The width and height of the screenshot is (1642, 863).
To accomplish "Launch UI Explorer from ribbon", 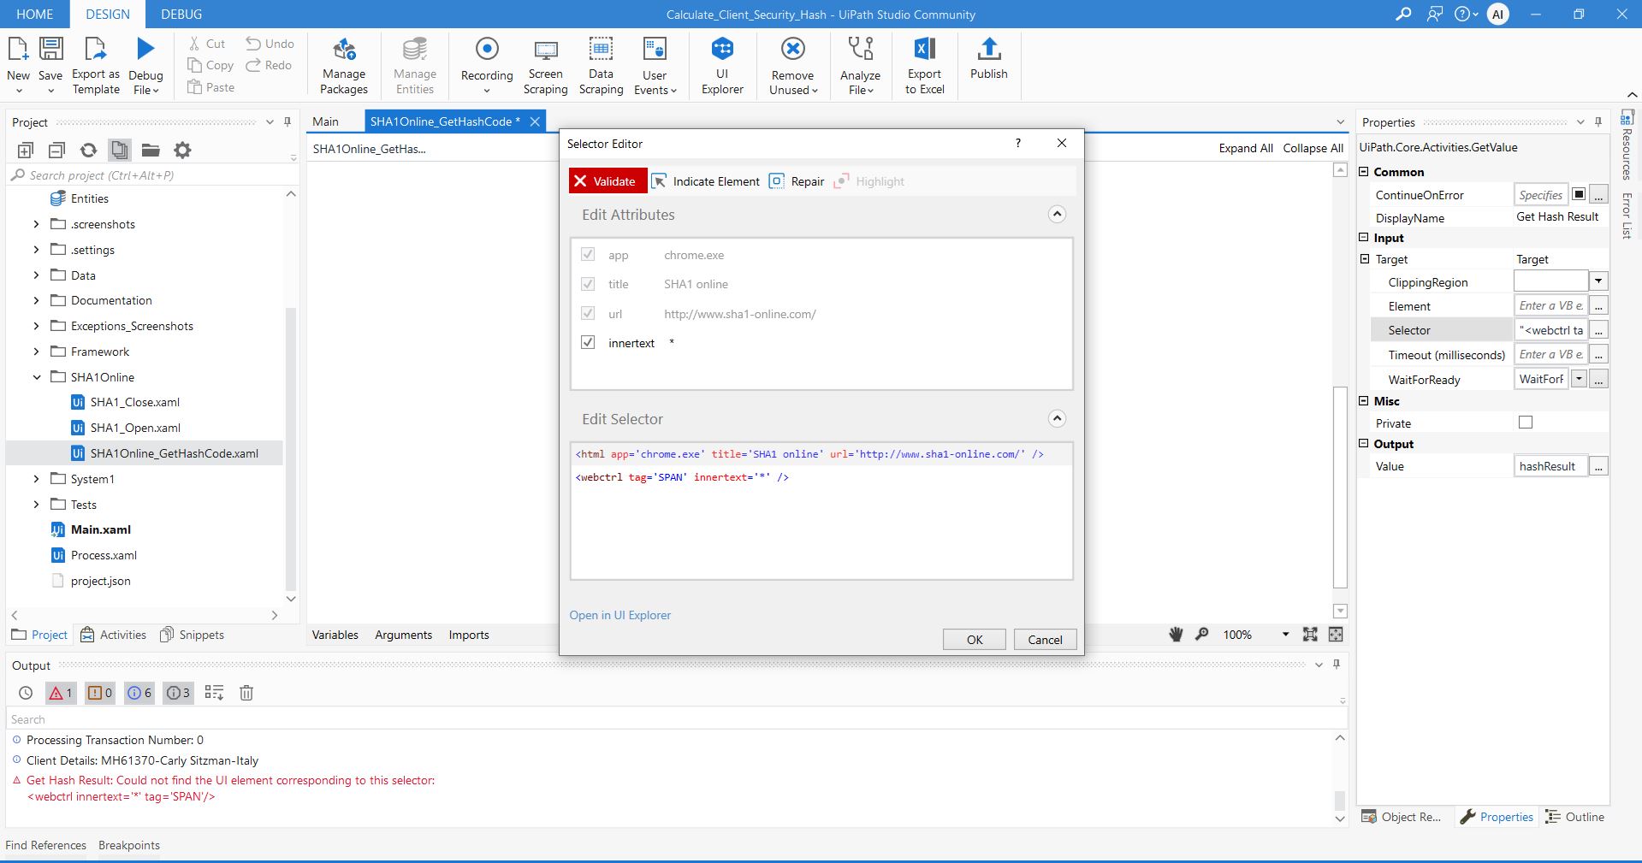I will 722,66.
